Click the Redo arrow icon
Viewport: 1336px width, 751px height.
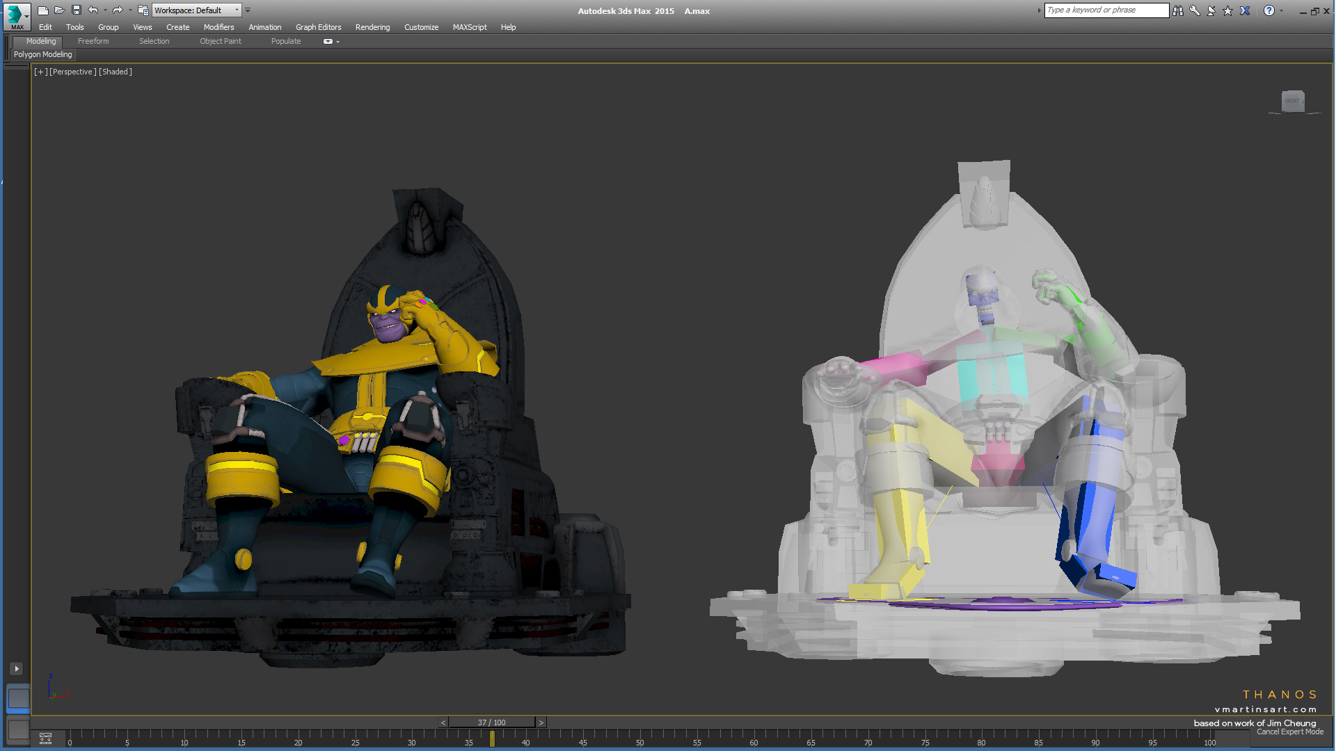(118, 10)
